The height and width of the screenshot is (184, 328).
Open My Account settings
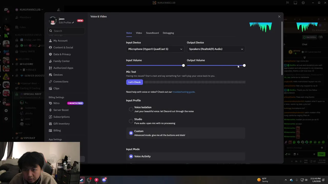point(60,41)
